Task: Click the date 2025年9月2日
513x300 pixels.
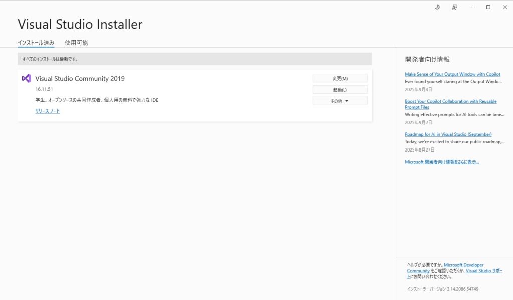Action: coord(418,122)
